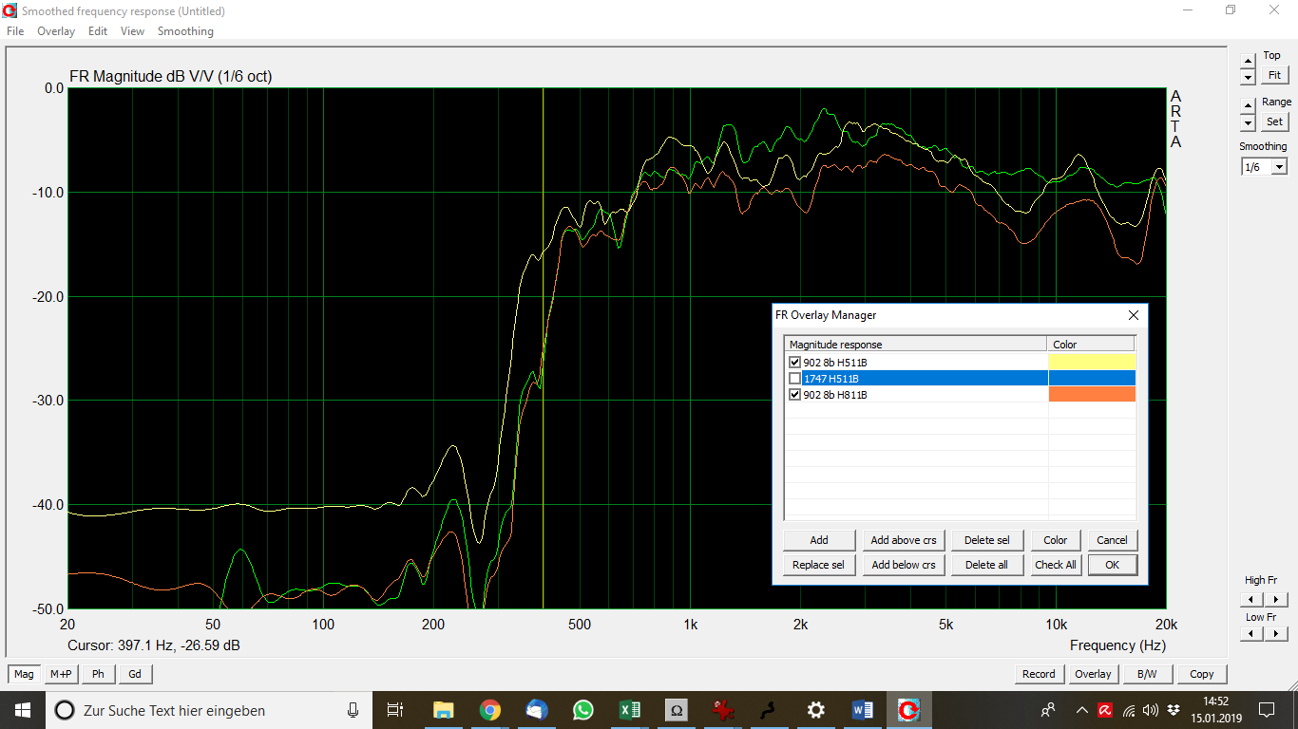Click High Fr left arrow
The height and width of the screenshot is (729, 1298).
[1252, 599]
